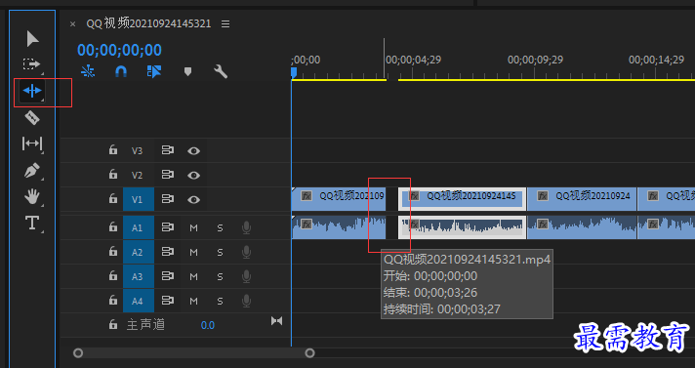Hide track V1 output eye
This screenshot has height=368, width=695.
point(193,199)
